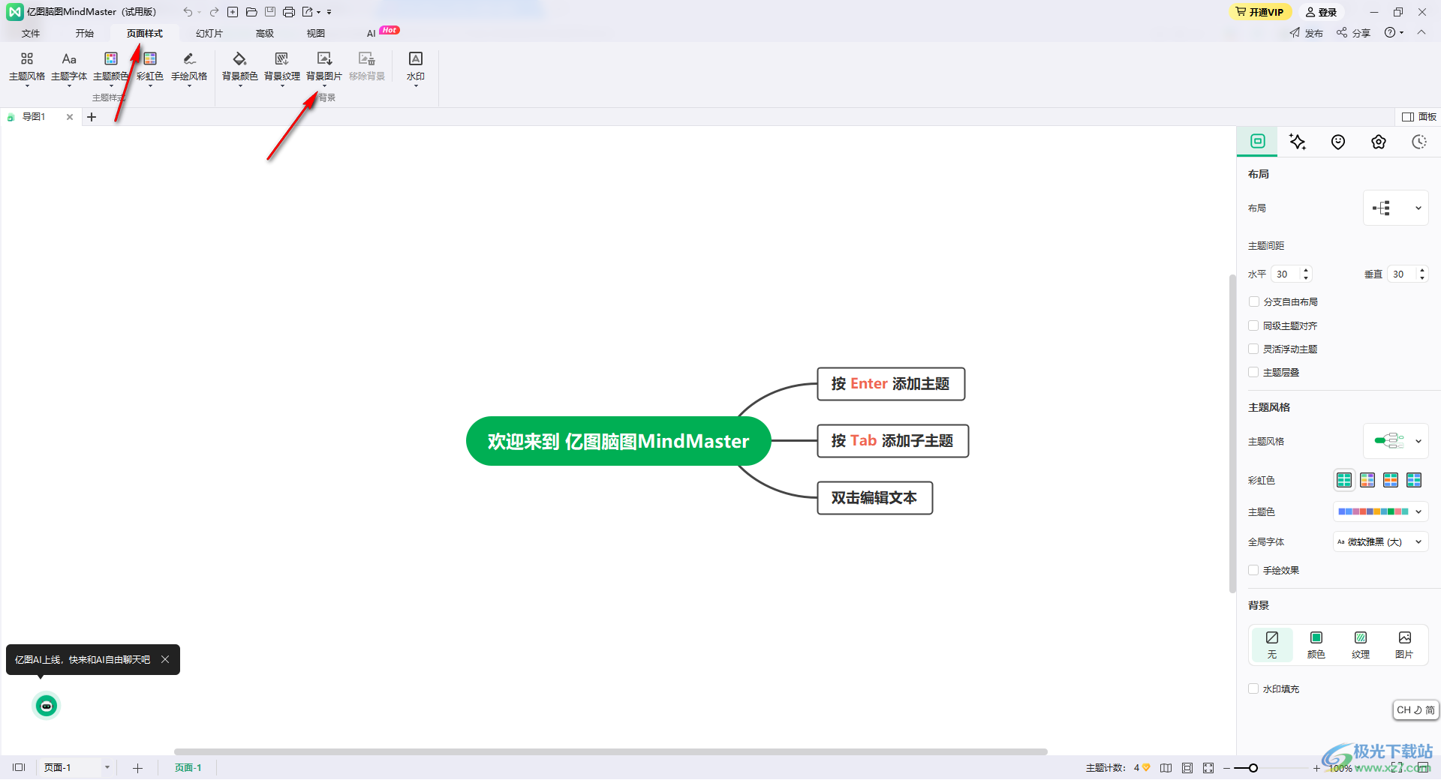The height and width of the screenshot is (780, 1441).
Task: Click the new file icon in title bar
Action: click(x=233, y=12)
